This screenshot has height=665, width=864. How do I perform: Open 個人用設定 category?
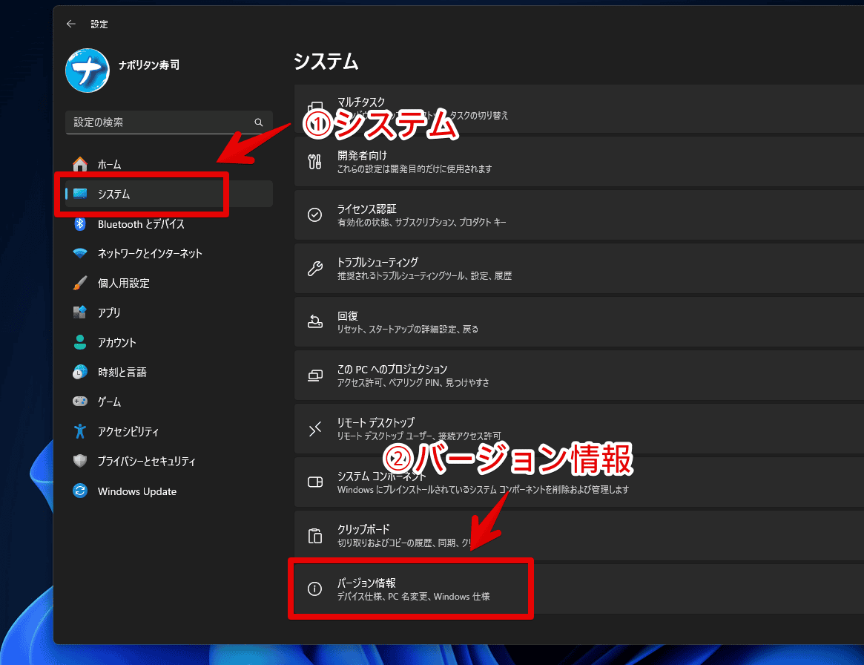[168, 283]
